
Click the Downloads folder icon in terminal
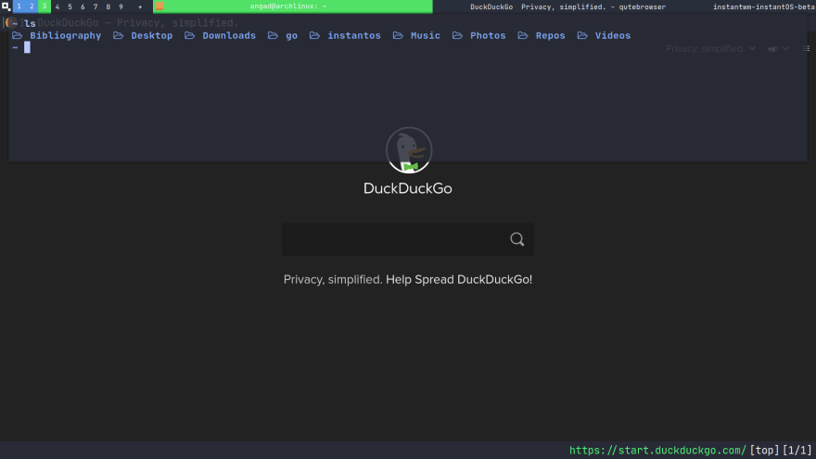click(189, 35)
